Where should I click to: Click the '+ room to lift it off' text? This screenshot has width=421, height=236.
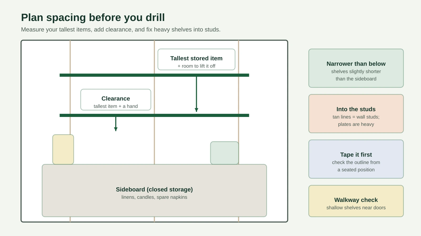(196, 66)
